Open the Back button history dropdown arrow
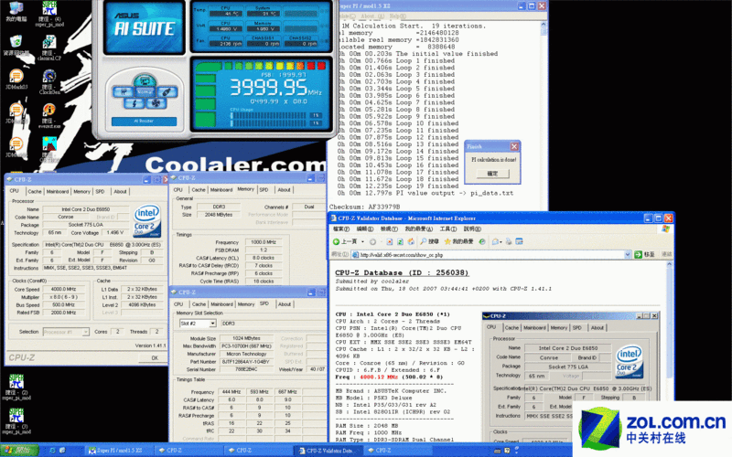This screenshot has height=457, width=732. click(362, 241)
